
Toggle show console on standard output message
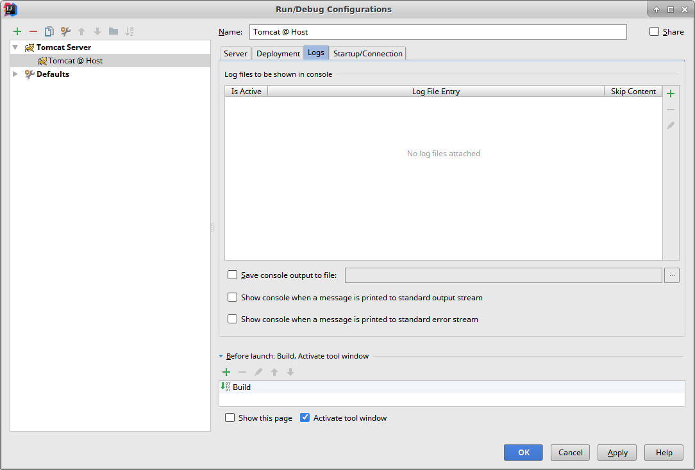(x=233, y=298)
